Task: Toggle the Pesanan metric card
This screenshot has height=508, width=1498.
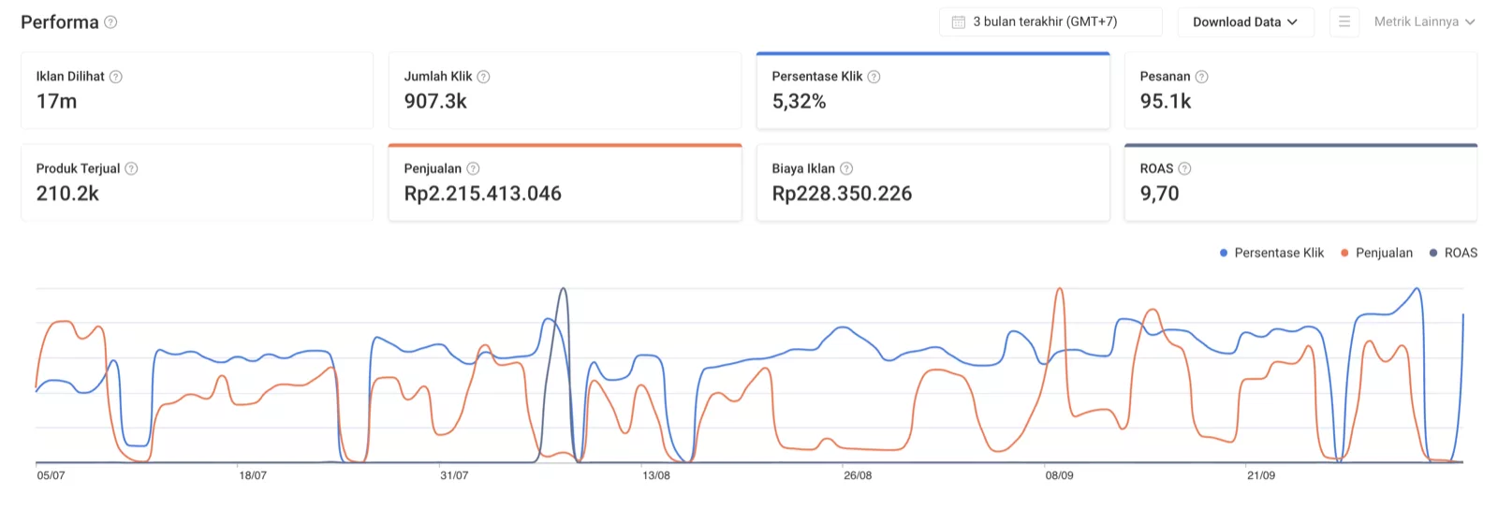Action: coord(1300,90)
